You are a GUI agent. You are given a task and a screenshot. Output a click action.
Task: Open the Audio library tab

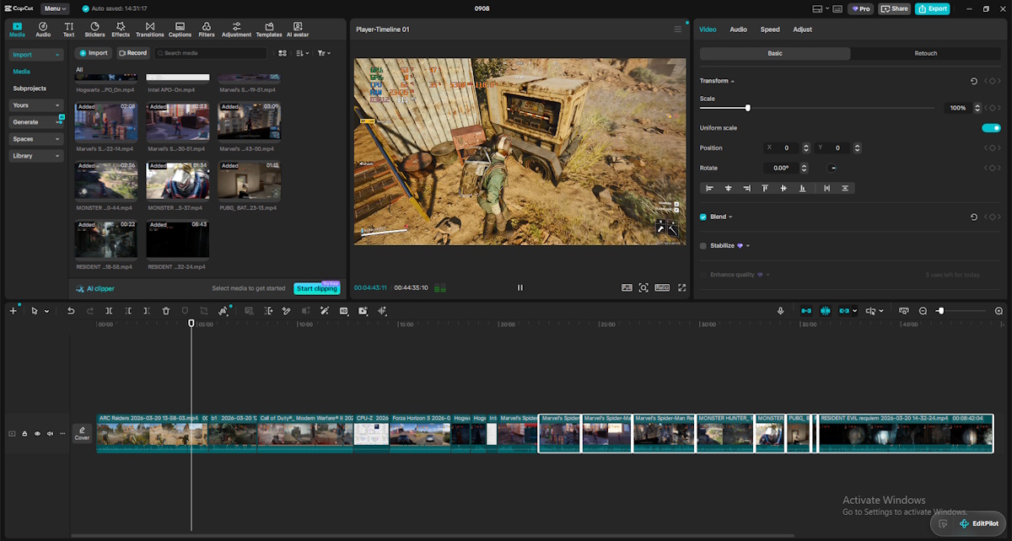tap(43, 29)
